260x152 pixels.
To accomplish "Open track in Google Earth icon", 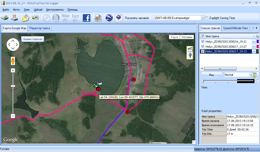I will point(109,18).
